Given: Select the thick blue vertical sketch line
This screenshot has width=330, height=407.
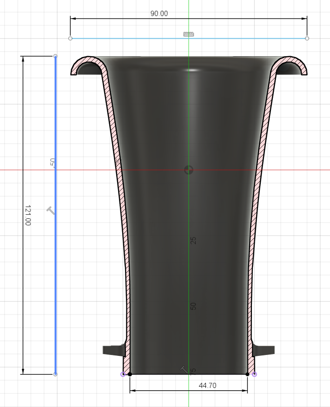Looking at the screenshot, I should pos(55,279).
